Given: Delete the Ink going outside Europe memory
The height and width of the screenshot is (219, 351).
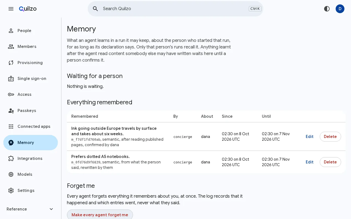Looking at the screenshot, I should (330, 137).
